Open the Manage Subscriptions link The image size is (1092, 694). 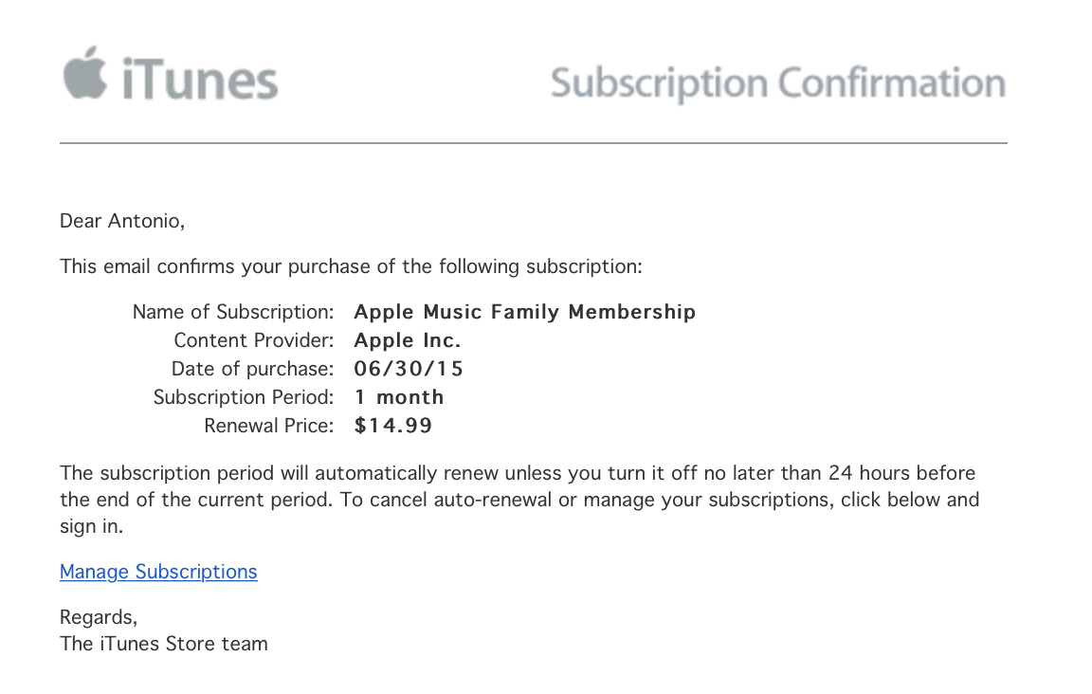coord(158,572)
